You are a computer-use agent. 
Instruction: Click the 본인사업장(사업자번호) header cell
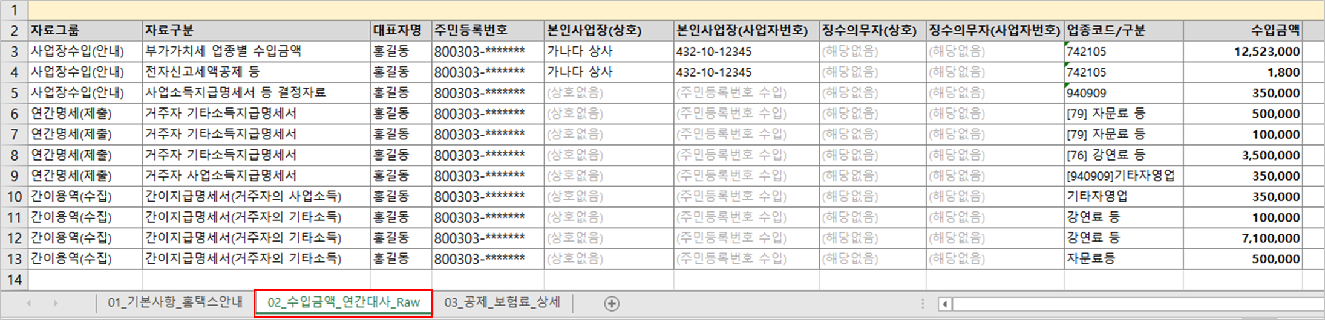(x=747, y=31)
